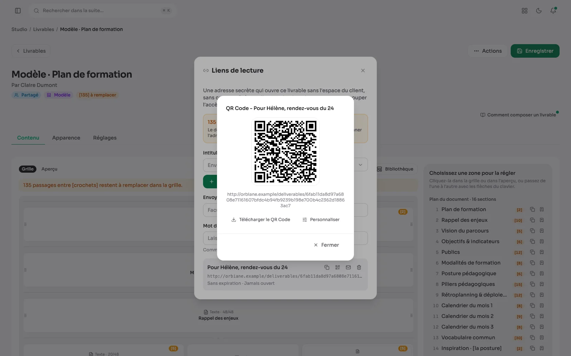The height and width of the screenshot is (356, 571).
Task: Duplicate the Calendrier du mois 2 section
Action: tap(532, 316)
